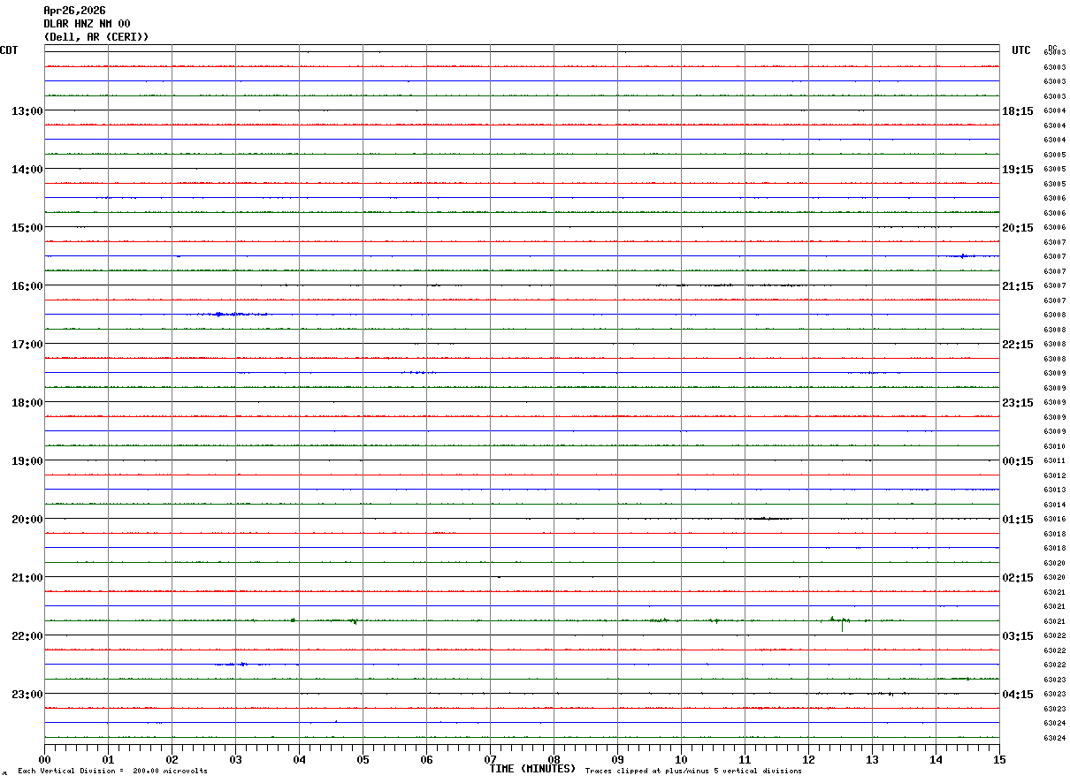Click the 02:15 UTC time label
Image resolution: width=1070 pixels, height=783 pixels.
[1018, 578]
